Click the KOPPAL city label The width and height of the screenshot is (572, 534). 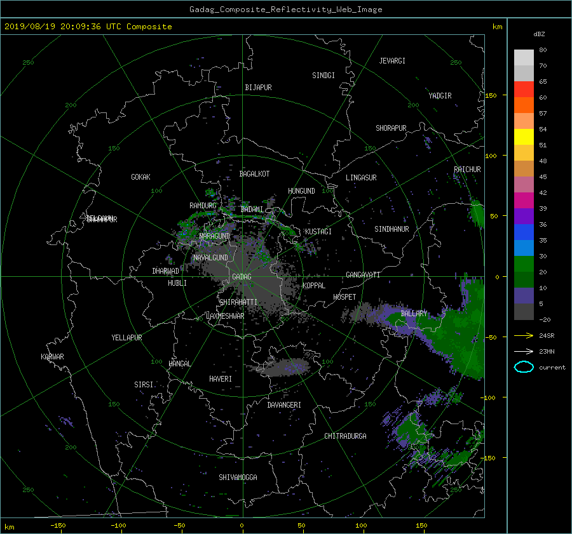[x=314, y=286]
